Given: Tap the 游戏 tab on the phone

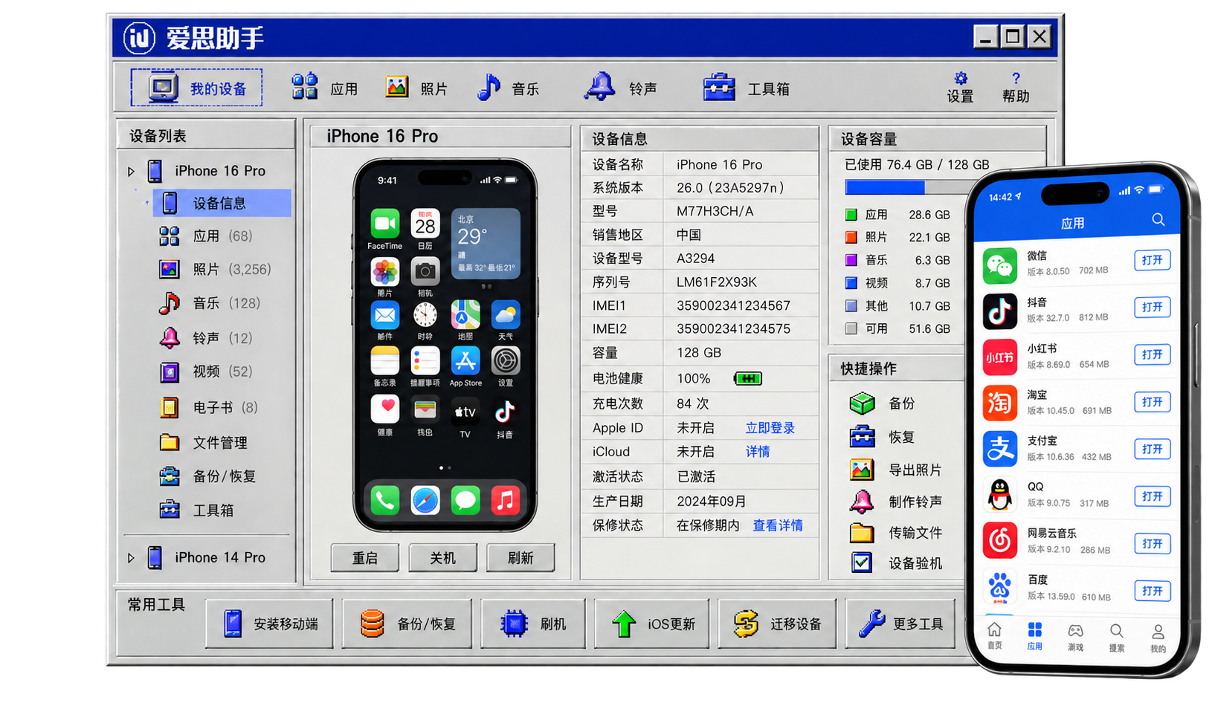Looking at the screenshot, I should 1075,637.
